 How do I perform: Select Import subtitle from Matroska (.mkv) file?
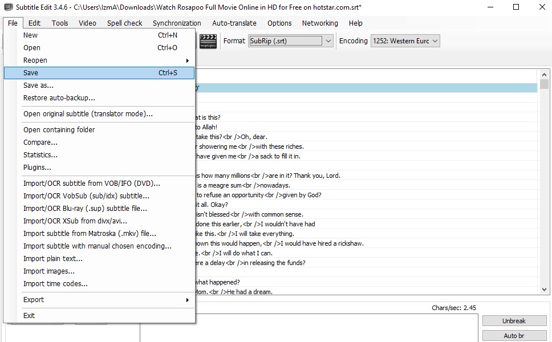(90, 234)
